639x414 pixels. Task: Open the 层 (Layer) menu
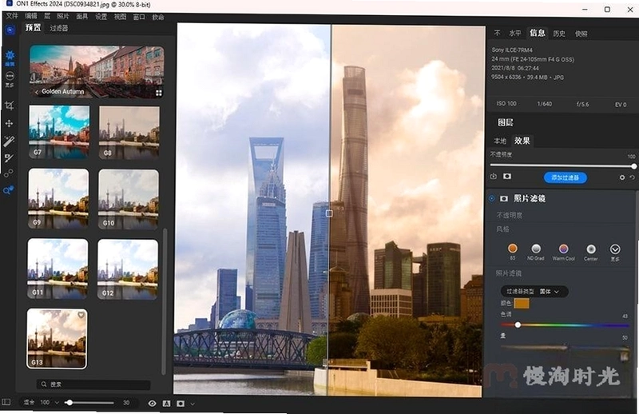[x=47, y=16]
